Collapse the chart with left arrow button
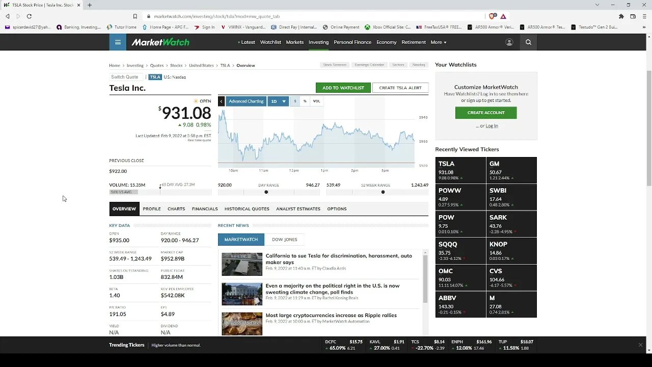Viewport: 652px width, 367px height. click(221, 101)
